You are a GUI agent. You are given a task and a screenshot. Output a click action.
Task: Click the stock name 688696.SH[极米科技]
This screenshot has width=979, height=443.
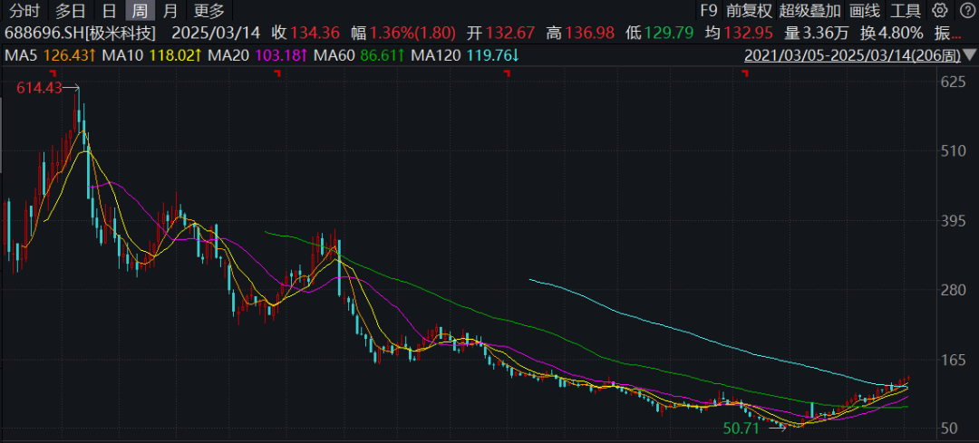81,34
